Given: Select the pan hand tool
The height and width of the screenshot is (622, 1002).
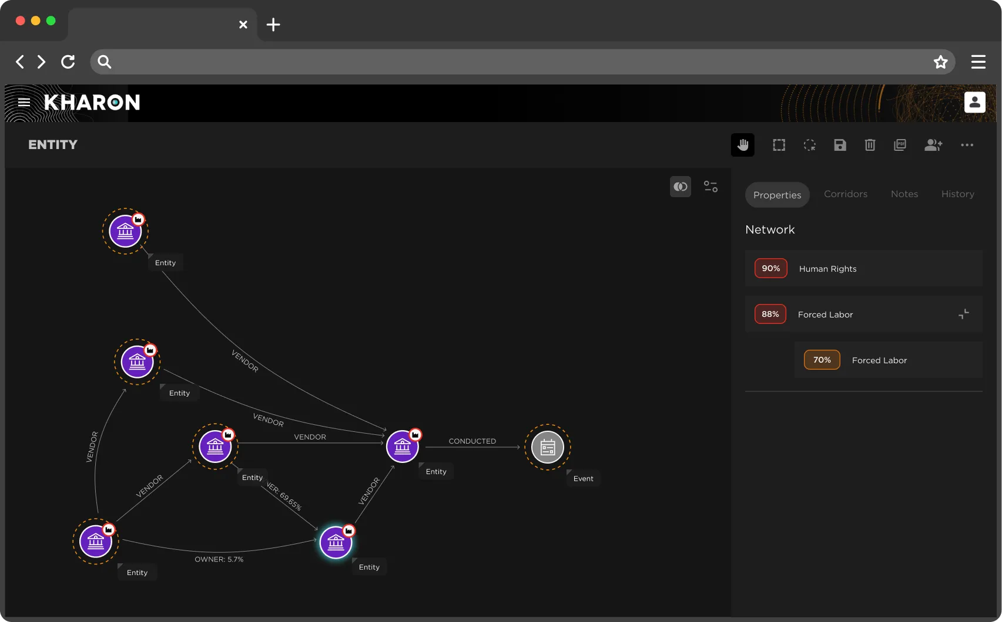Looking at the screenshot, I should tap(743, 145).
